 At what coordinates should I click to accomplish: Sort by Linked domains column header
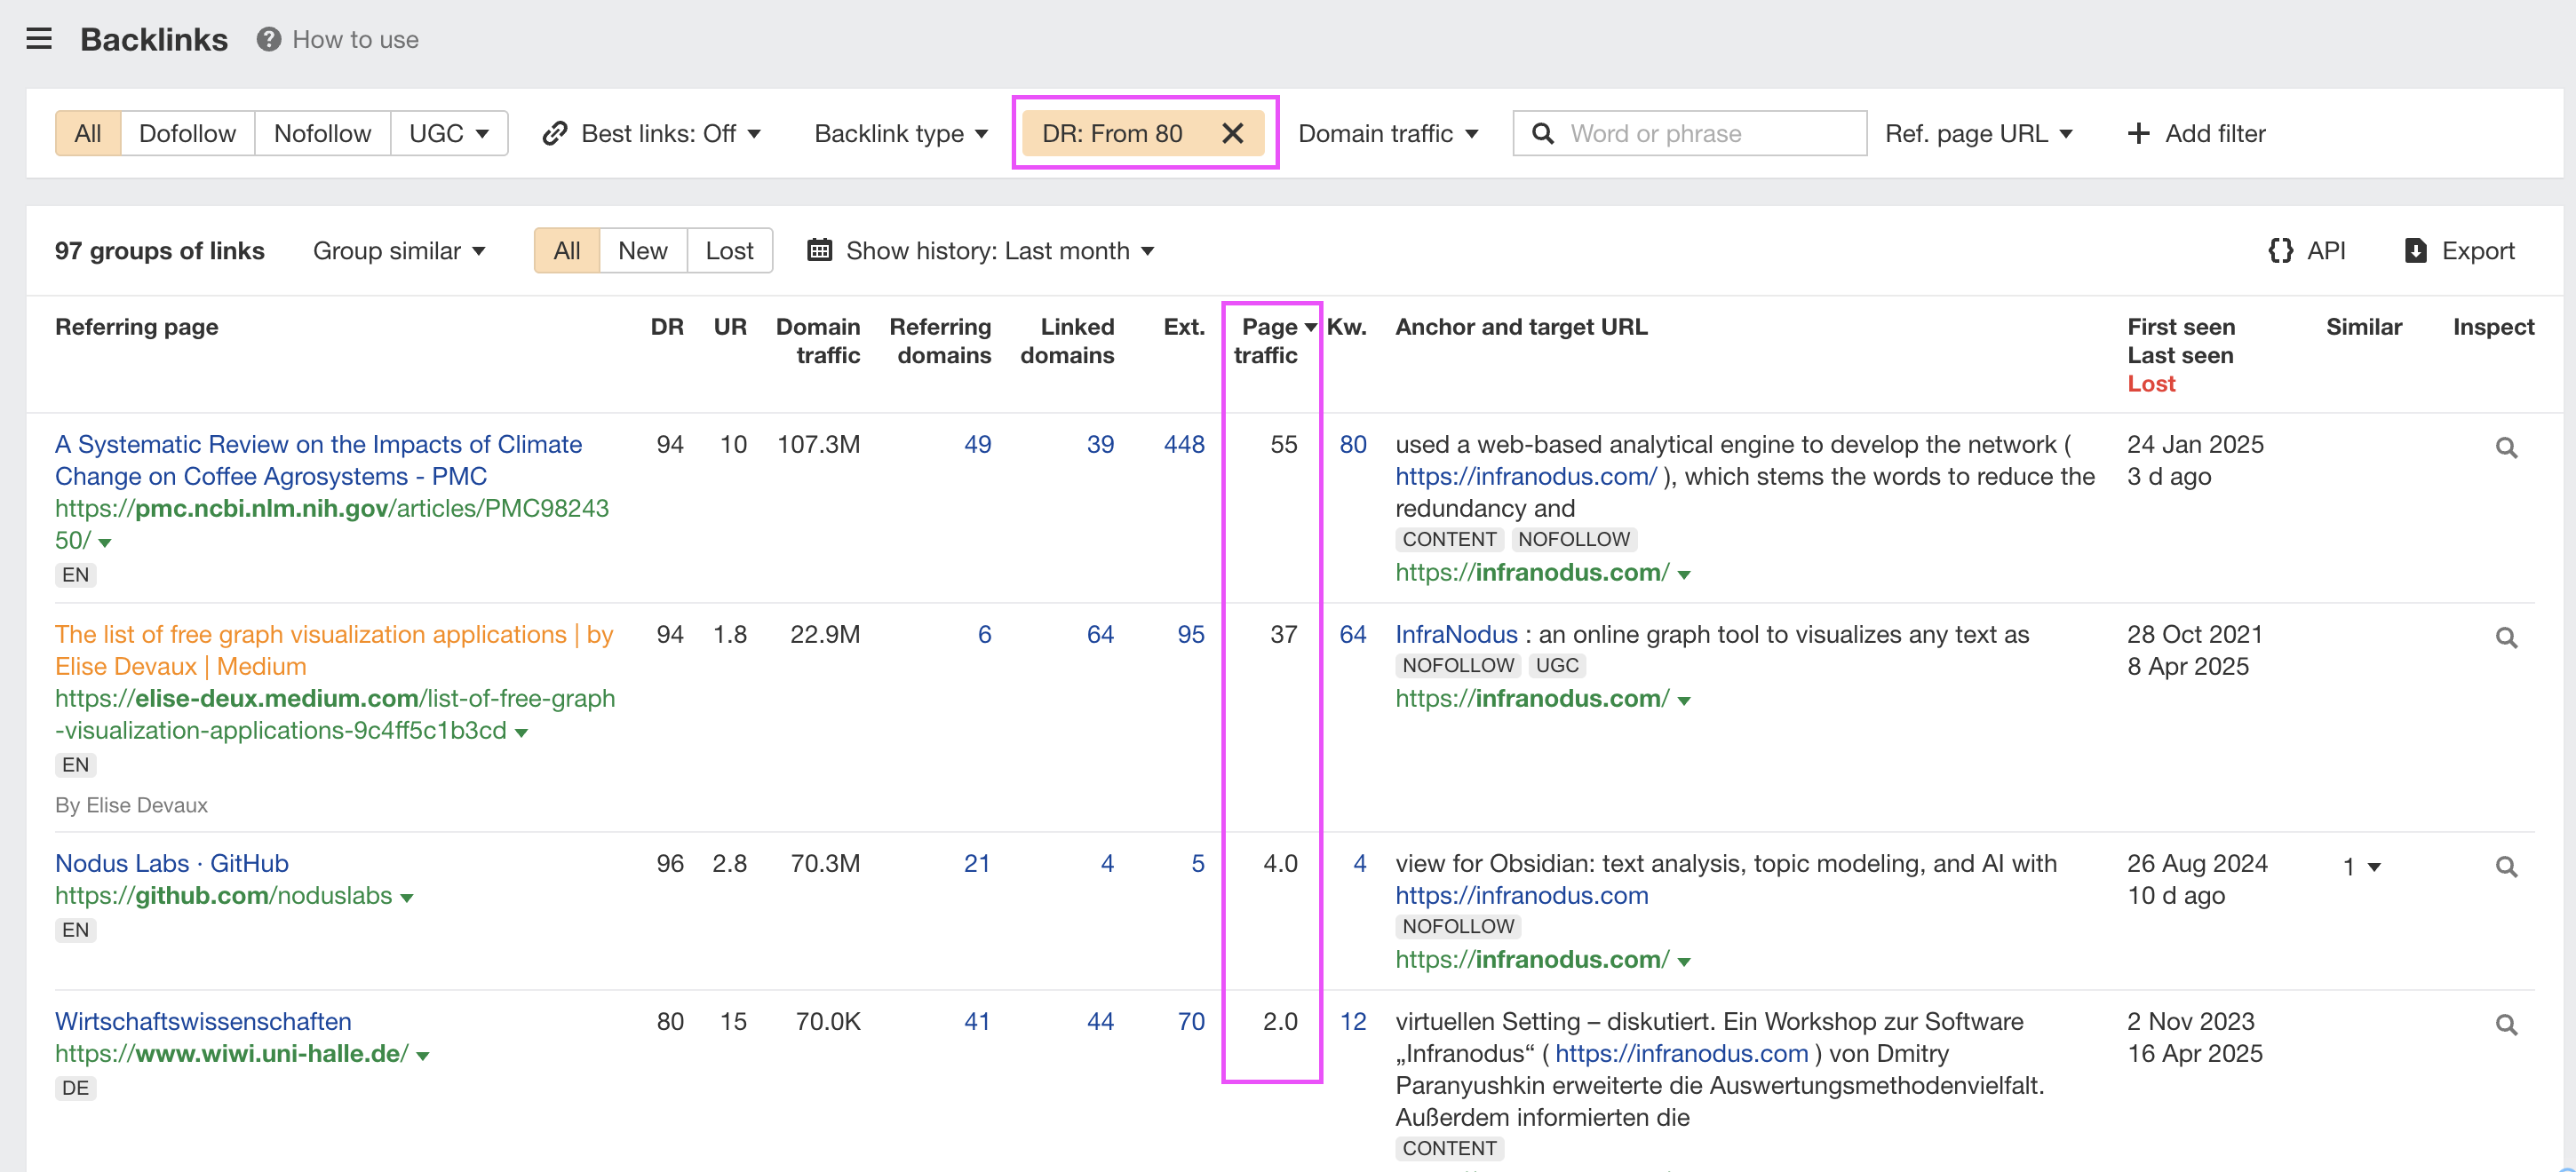(1067, 341)
